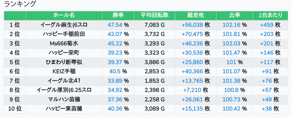The image size is (292, 118).
Task: Select the 47.54 win rate value
Action: click(x=115, y=25)
